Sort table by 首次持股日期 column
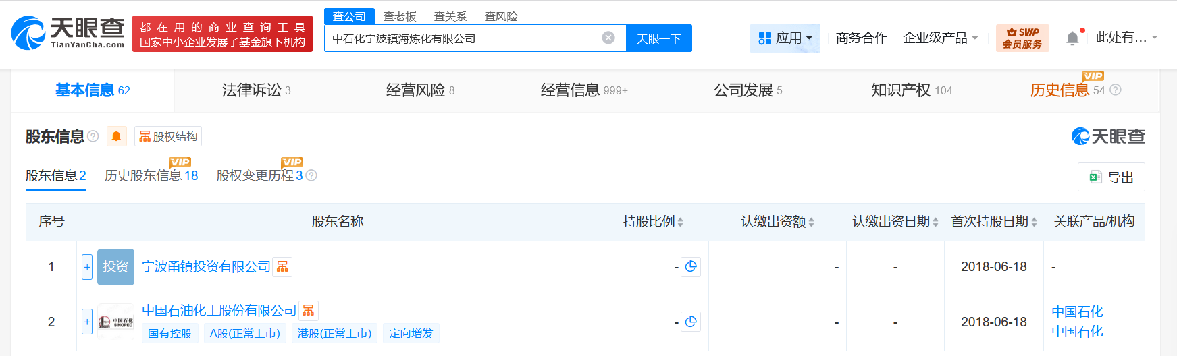This screenshot has width=1177, height=356. pyautogui.click(x=993, y=222)
